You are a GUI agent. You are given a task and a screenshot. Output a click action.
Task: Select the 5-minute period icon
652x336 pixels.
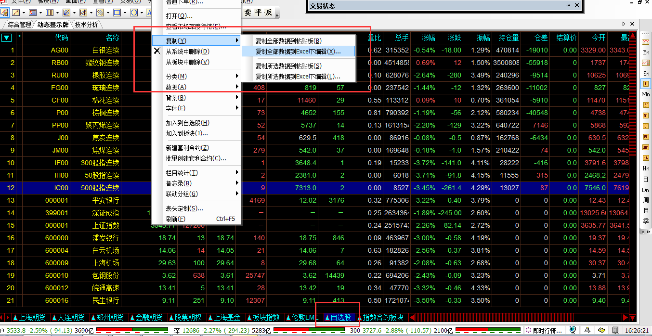[x=646, y=116]
